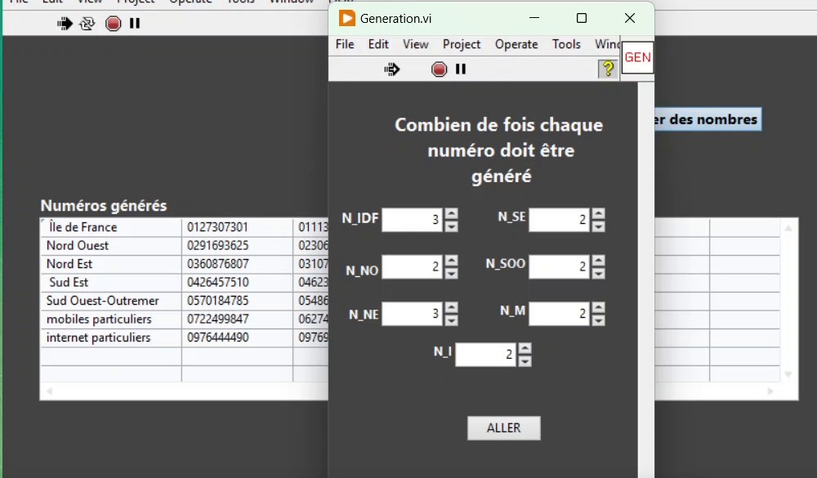The width and height of the screenshot is (817, 478).
Task: Decrement the N_I value
Action: pos(525,360)
